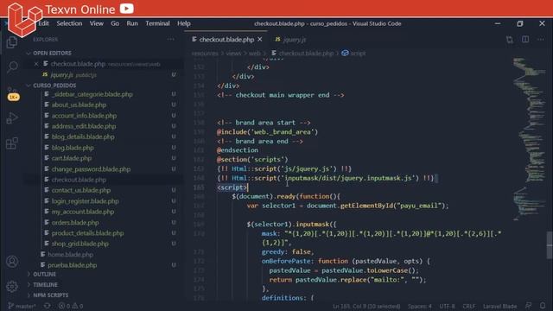Select checkout.blade.php in file tree
Image resolution: width=553 pixels, height=311 pixels.
79,180
